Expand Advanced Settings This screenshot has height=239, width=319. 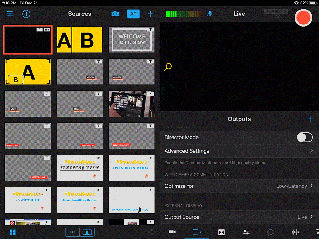pyautogui.click(x=239, y=151)
